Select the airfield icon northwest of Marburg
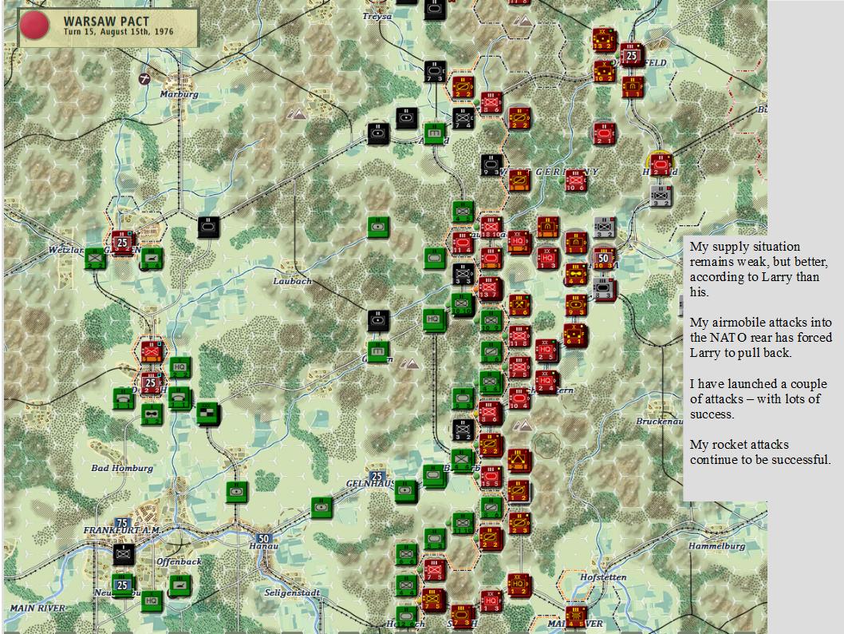 (x=144, y=79)
